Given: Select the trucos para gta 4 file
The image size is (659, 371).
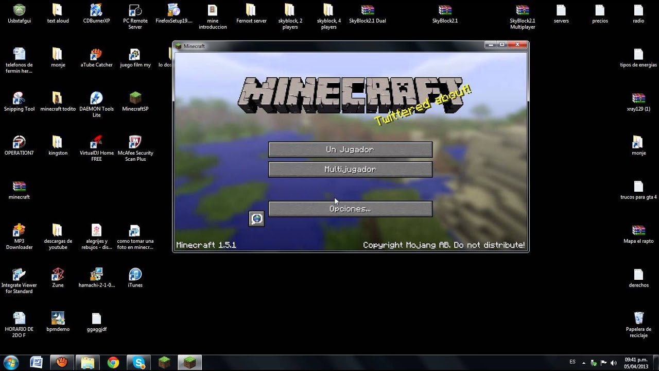Looking at the screenshot, I should (x=638, y=190).
